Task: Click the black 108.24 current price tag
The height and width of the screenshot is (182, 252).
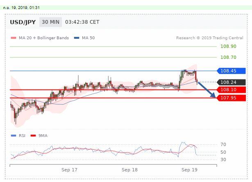Action: click(231, 82)
